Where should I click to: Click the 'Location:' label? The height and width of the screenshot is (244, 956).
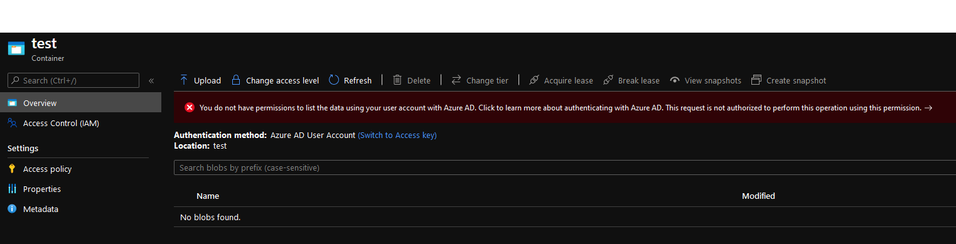point(191,146)
